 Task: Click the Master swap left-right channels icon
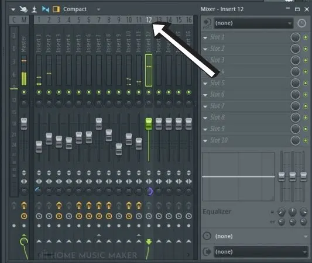(24, 181)
